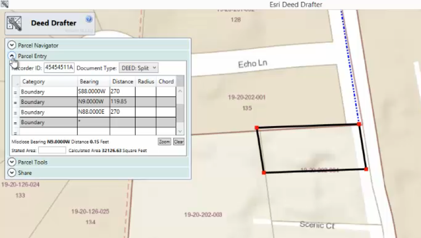Click Category cell of N9.0000W row

click(48, 102)
